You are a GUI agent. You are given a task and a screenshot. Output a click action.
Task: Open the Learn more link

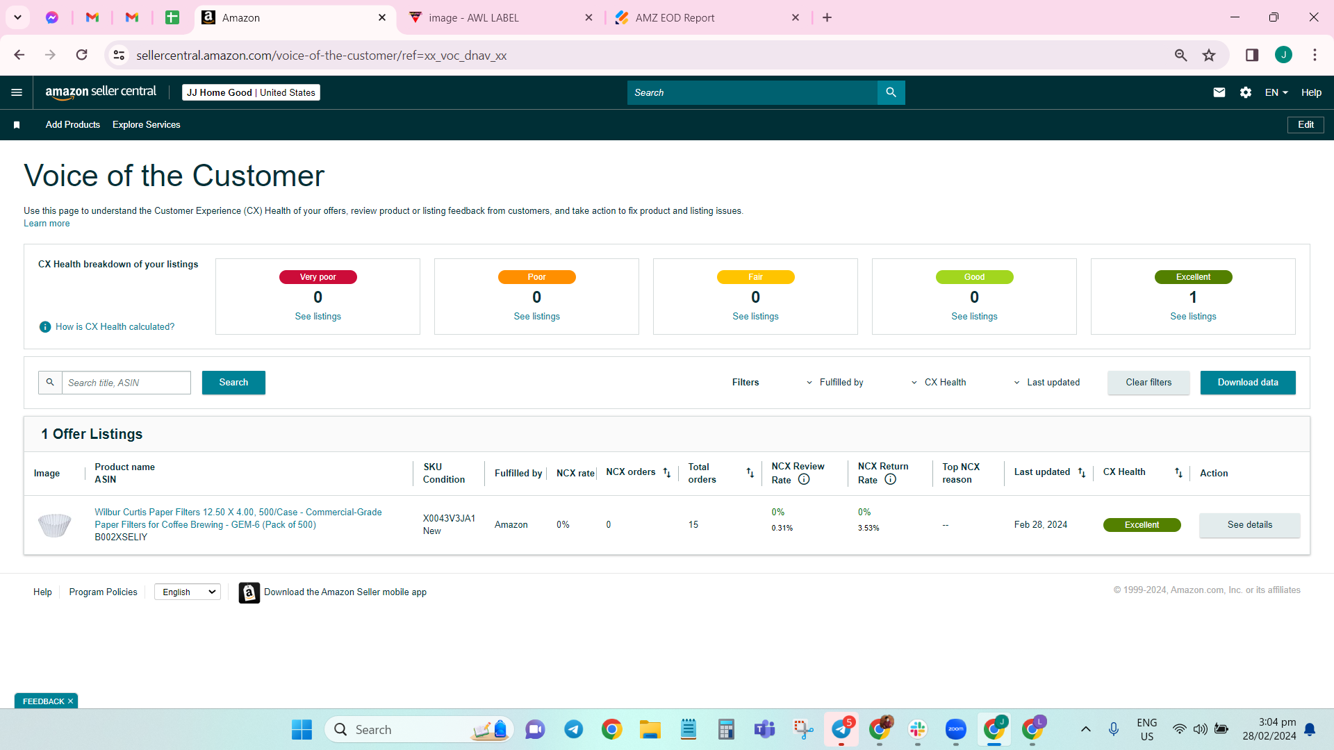coord(47,224)
